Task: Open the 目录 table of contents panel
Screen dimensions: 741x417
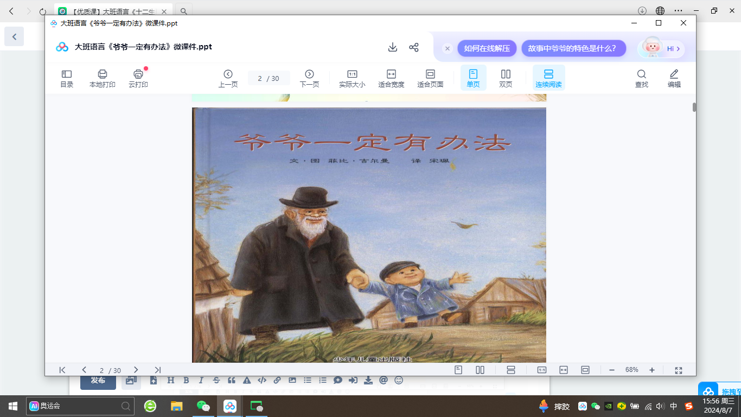Action: (67, 79)
